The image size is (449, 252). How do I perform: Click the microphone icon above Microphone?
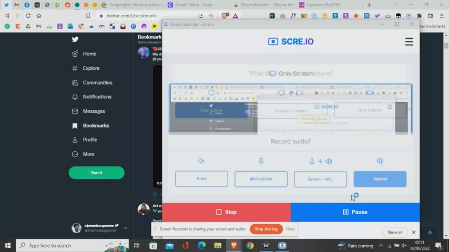click(261, 161)
